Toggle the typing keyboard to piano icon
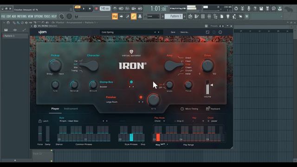This screenshot has width=297, height=167. pos(115,17)
